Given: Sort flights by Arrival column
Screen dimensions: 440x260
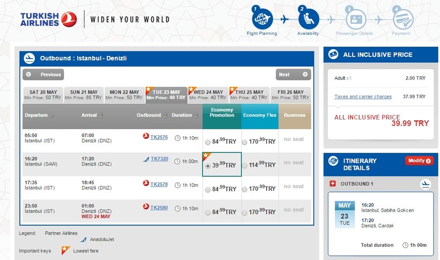Looking at the screenshot, I should coord(92,115).
